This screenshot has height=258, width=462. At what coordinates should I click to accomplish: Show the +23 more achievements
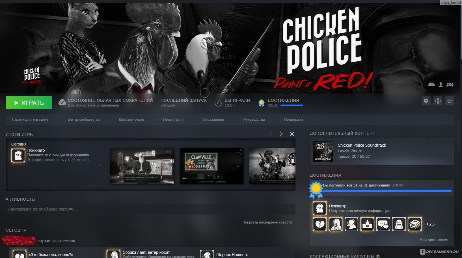(x=430, y=224)
